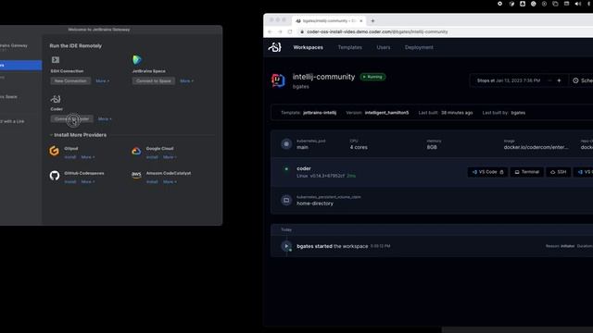Open the Schedule clock button
The height and width of the screenshot is (333, 593).
582,80
